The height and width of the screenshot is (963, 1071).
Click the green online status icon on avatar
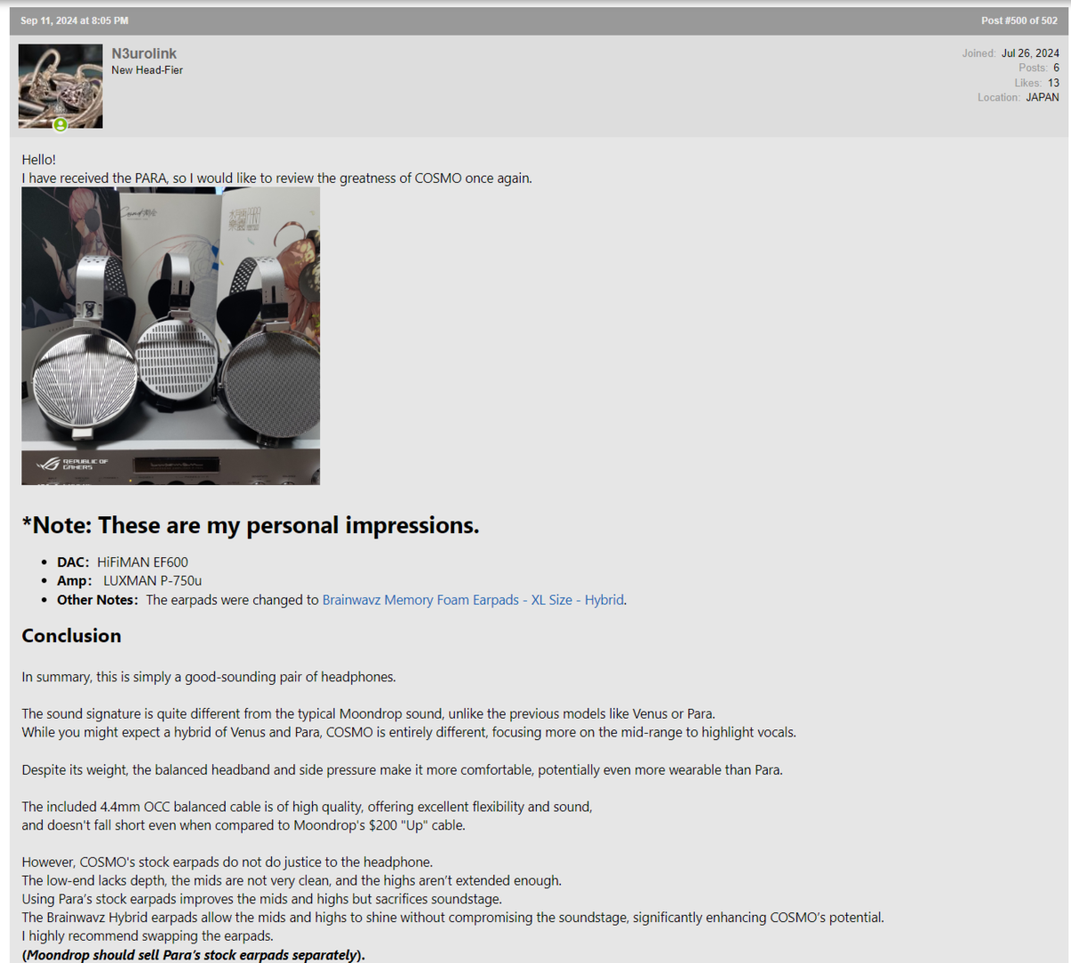61,125
